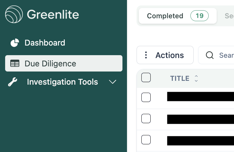Toggle the select-all header checkbox
Image resolution: width=234 pixels, height=152 pixels.
pos(146,77)
